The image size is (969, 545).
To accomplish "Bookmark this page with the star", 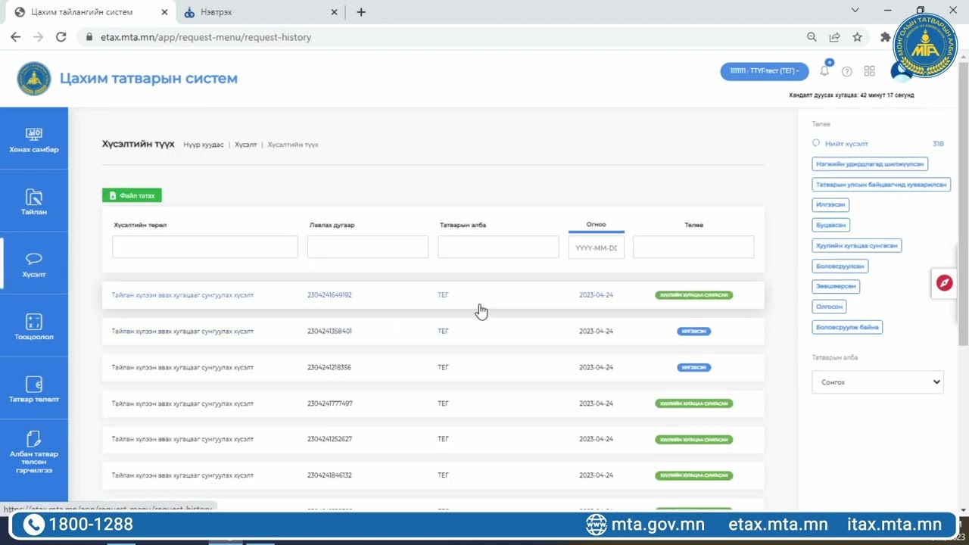I will pyautogui.click(x=857, y=37).
